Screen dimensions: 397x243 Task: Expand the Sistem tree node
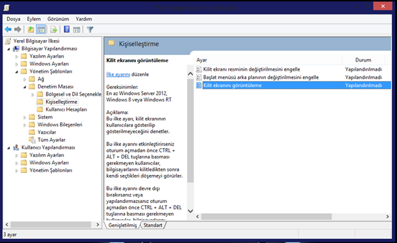25,117
